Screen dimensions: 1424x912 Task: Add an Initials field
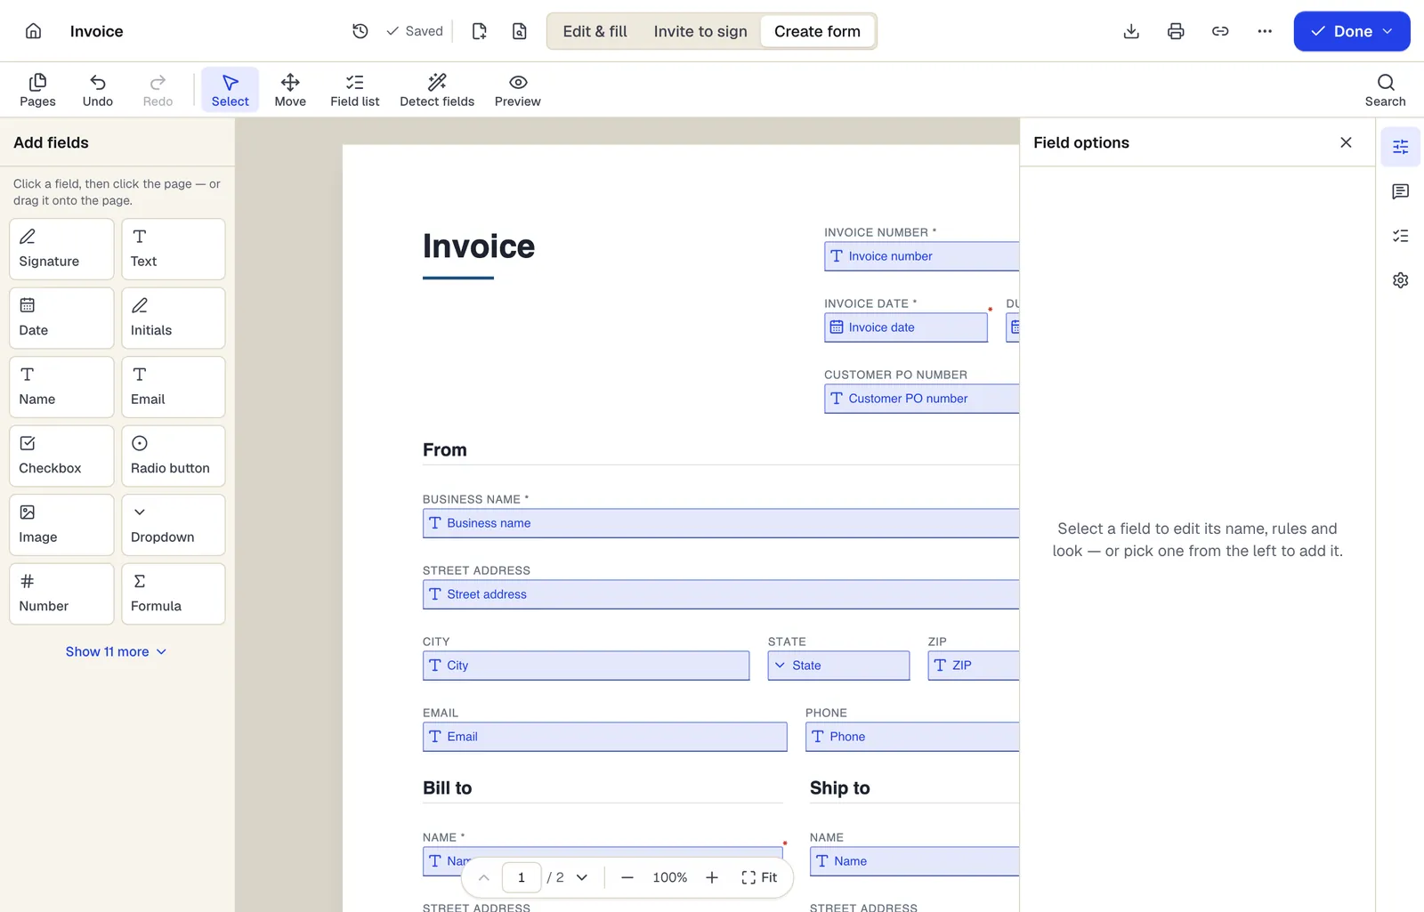click(174, 318)
